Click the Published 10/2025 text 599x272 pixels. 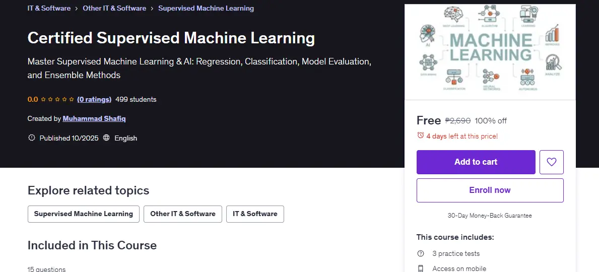(x=69, y=138)
